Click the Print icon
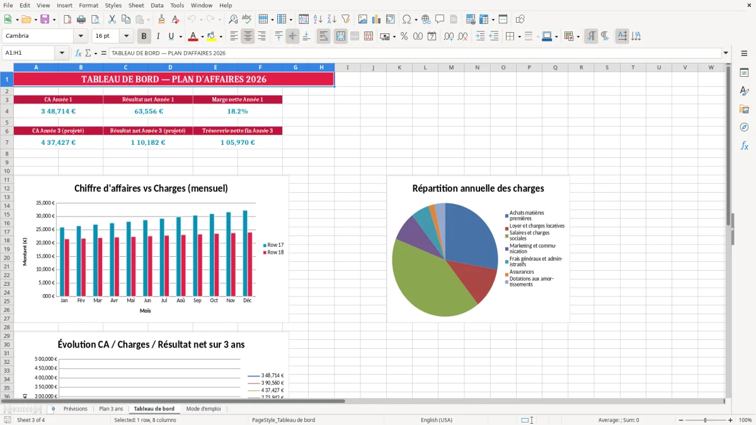The image size is (756, 425). click(x=81, y=20)
